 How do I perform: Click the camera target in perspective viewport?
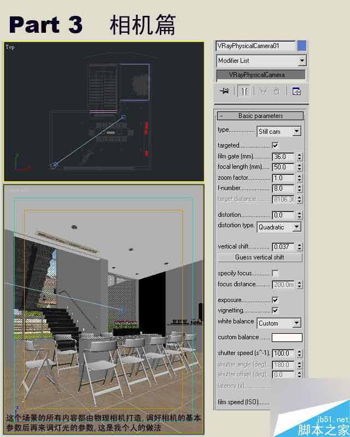(x=121, y=310)
